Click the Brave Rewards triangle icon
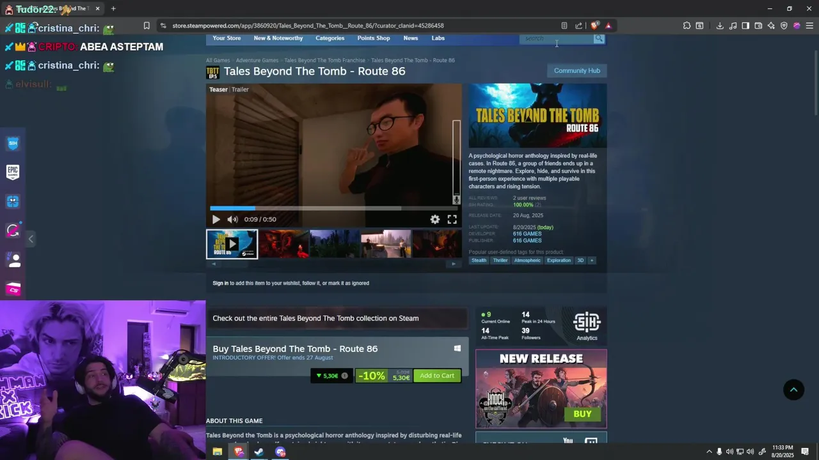This screenshot has height=460, width=819. pos(608,26)
